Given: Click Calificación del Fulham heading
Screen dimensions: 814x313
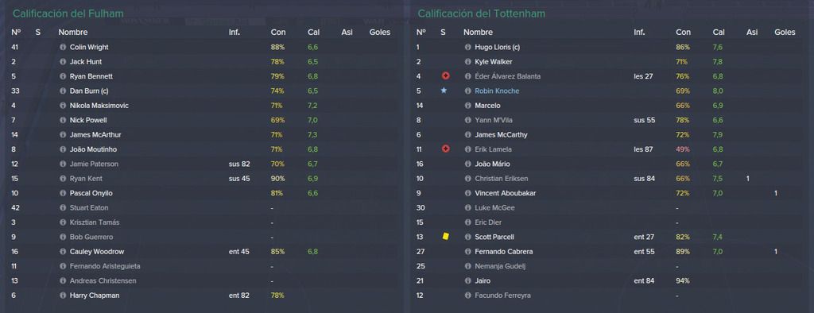Looking at the screenshot, I should pos(68,14).
